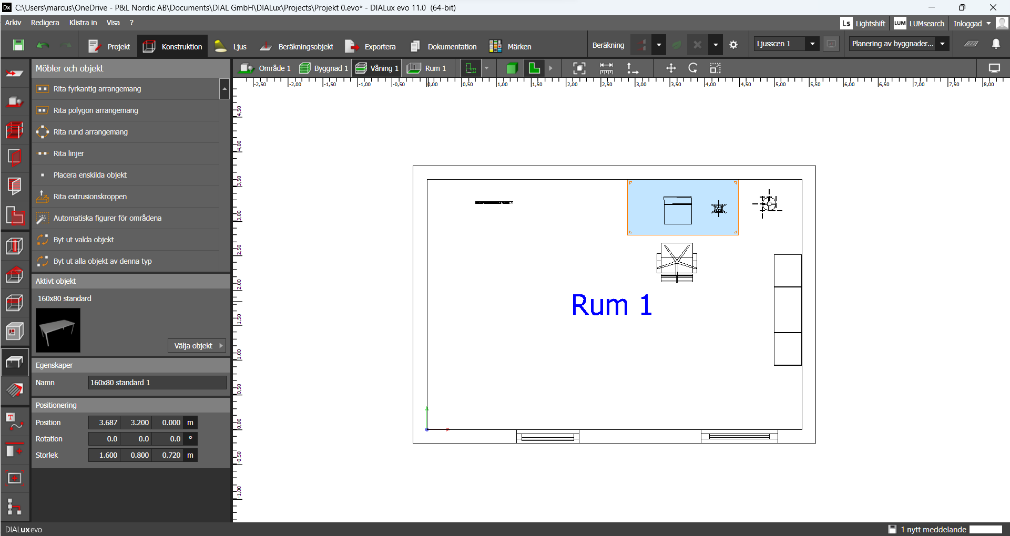The width and height of the screenshot is (1010, 536).
Task: Select the materials tool in sidebar
Action: [x=15, y=390]
